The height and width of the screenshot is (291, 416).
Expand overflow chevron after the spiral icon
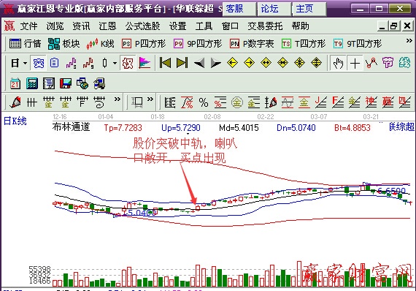point(117,99)
